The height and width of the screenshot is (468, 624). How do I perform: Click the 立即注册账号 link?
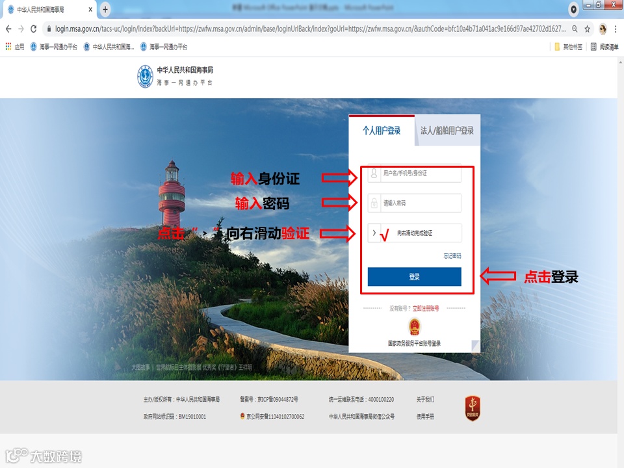tap(425, 308)
